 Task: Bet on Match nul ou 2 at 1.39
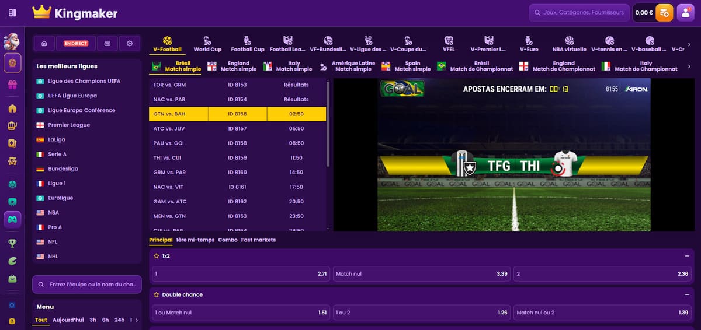[603, 313]
